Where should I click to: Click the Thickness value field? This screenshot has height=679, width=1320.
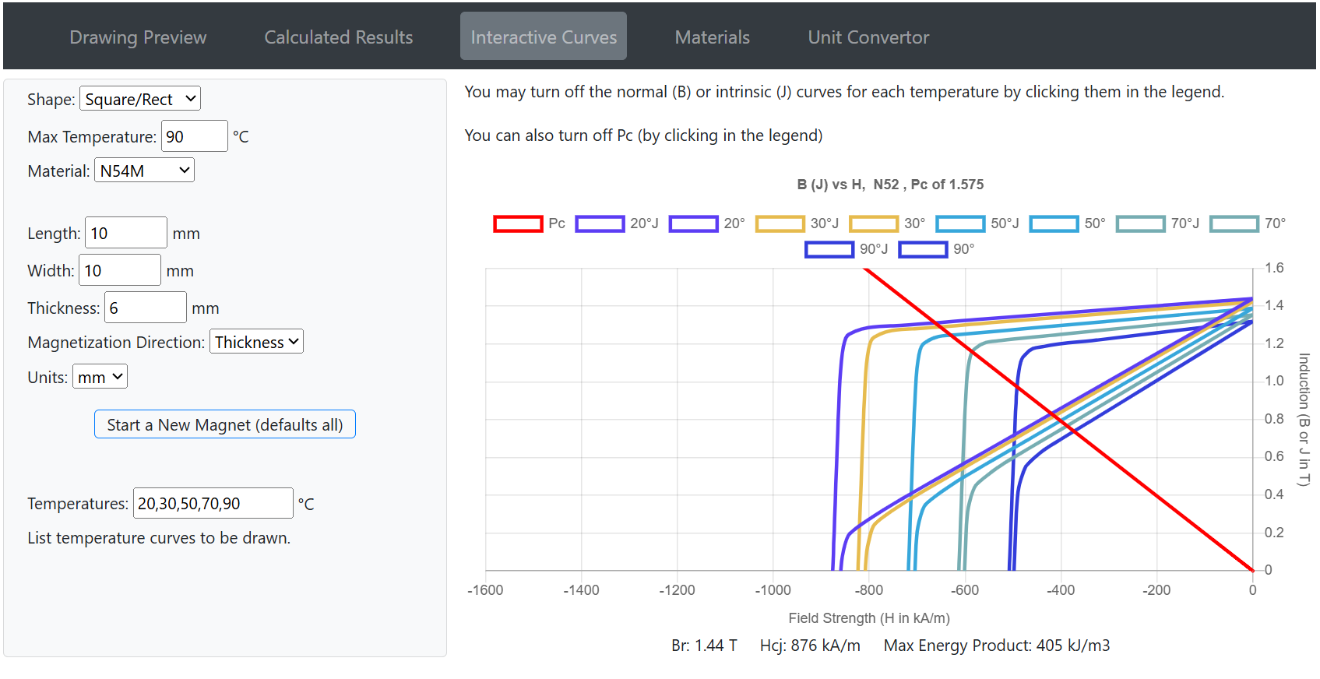[146, 308]
